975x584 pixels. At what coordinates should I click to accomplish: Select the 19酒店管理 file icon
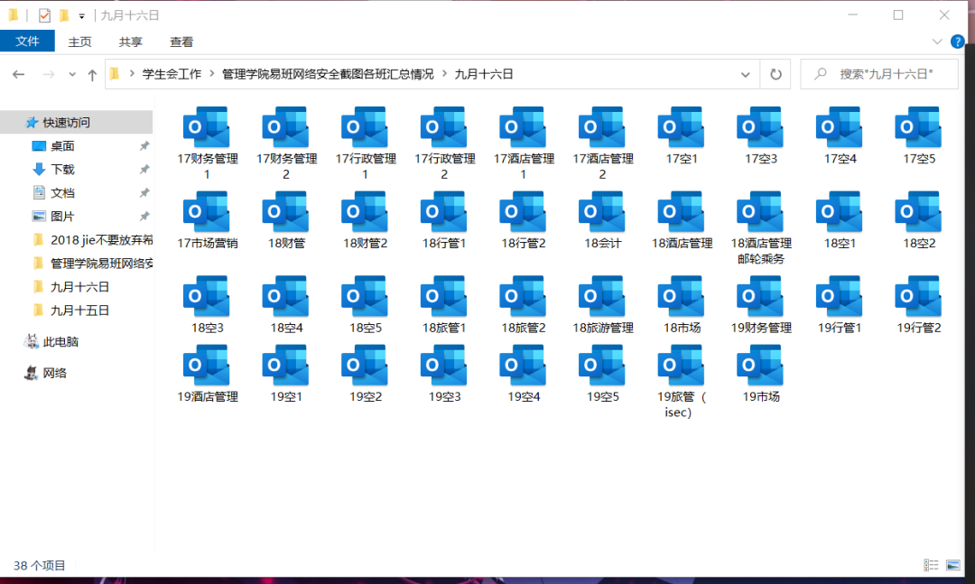pyautogui.click(x=207, y=366)
